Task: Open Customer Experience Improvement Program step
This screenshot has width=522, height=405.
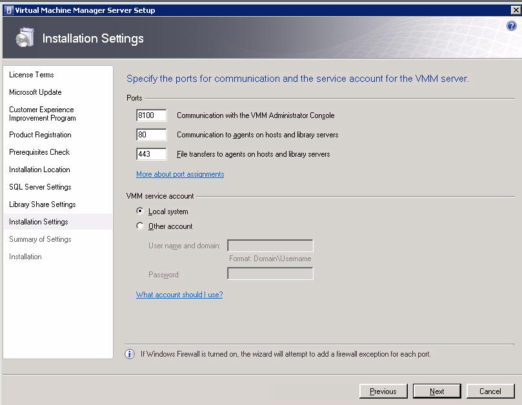Action: tap(43, 114)
